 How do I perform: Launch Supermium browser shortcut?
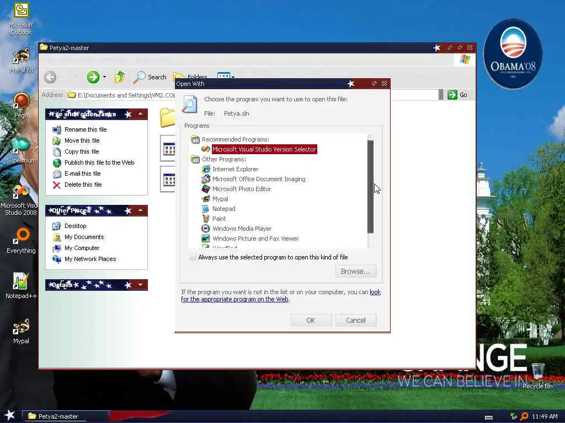pyautogui.click(x=21, y=150)
